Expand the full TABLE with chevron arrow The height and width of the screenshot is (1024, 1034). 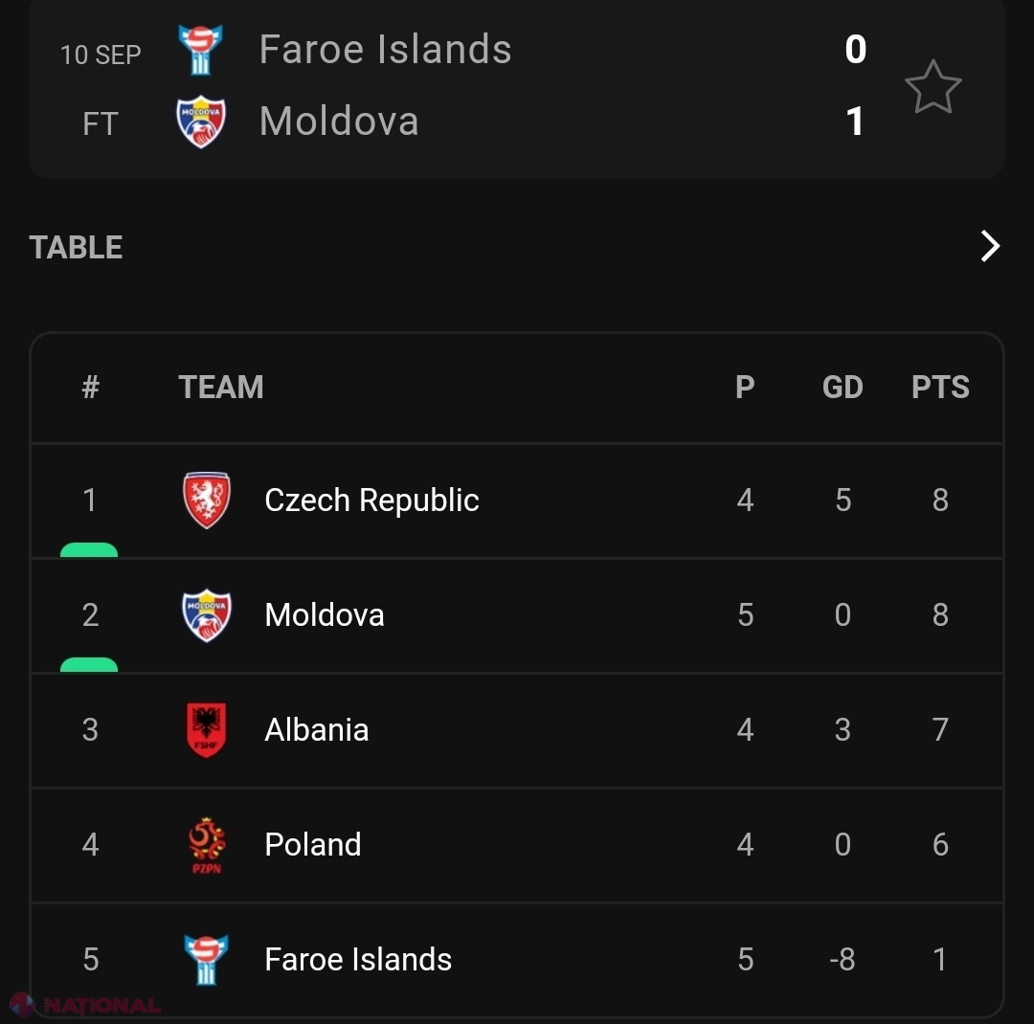tap(989, 246)
